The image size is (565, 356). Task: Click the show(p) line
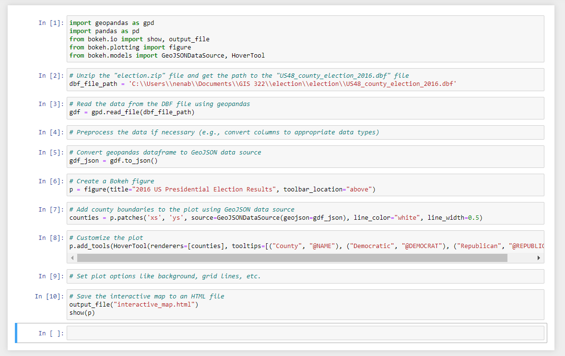point(82,313)
